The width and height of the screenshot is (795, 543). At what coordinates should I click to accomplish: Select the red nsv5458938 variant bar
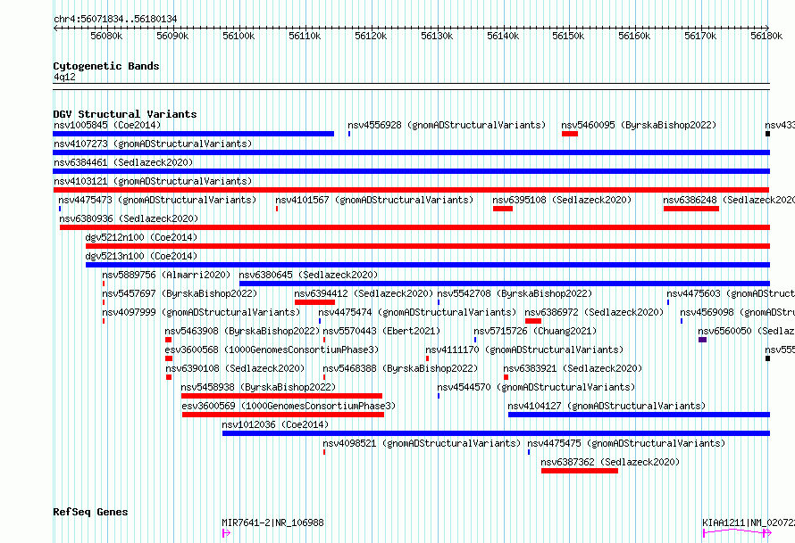coord(281,396)
